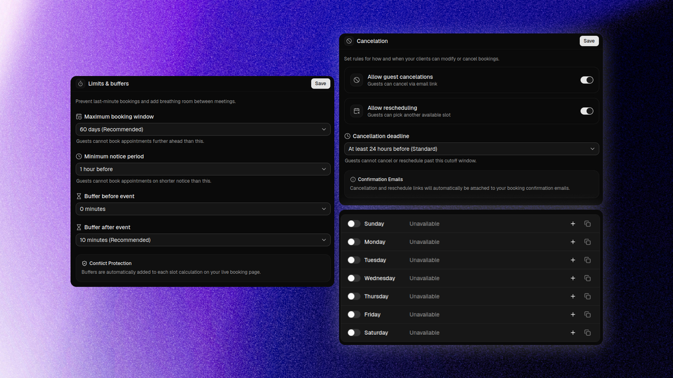Save the Limits & buffers settings

[320, 83]
